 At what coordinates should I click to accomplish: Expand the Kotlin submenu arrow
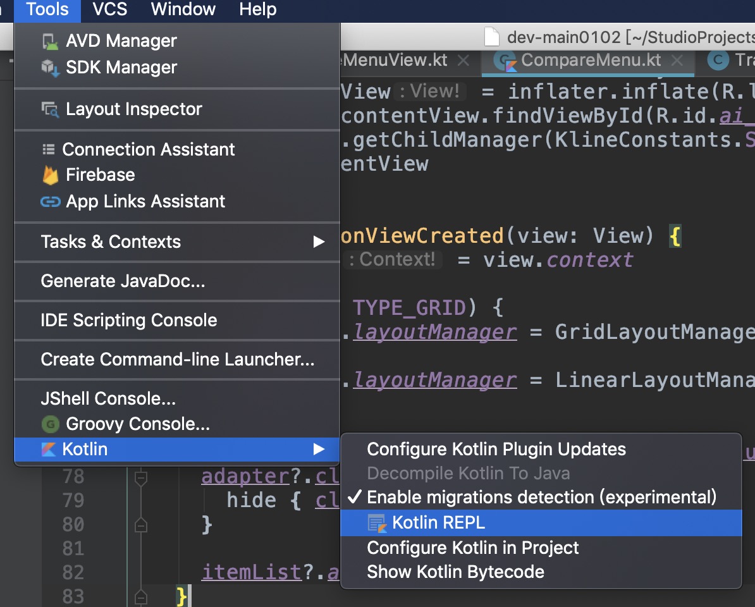click(x=319, y=450)
